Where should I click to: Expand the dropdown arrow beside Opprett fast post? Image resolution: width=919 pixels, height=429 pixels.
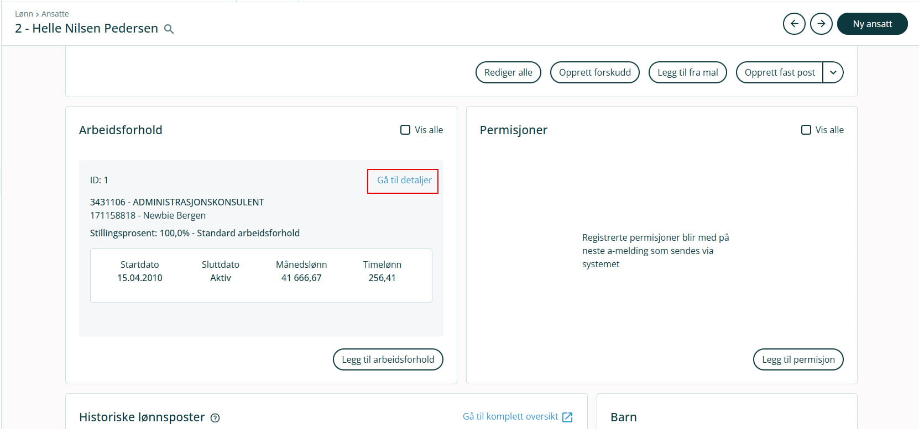[833, 72]
